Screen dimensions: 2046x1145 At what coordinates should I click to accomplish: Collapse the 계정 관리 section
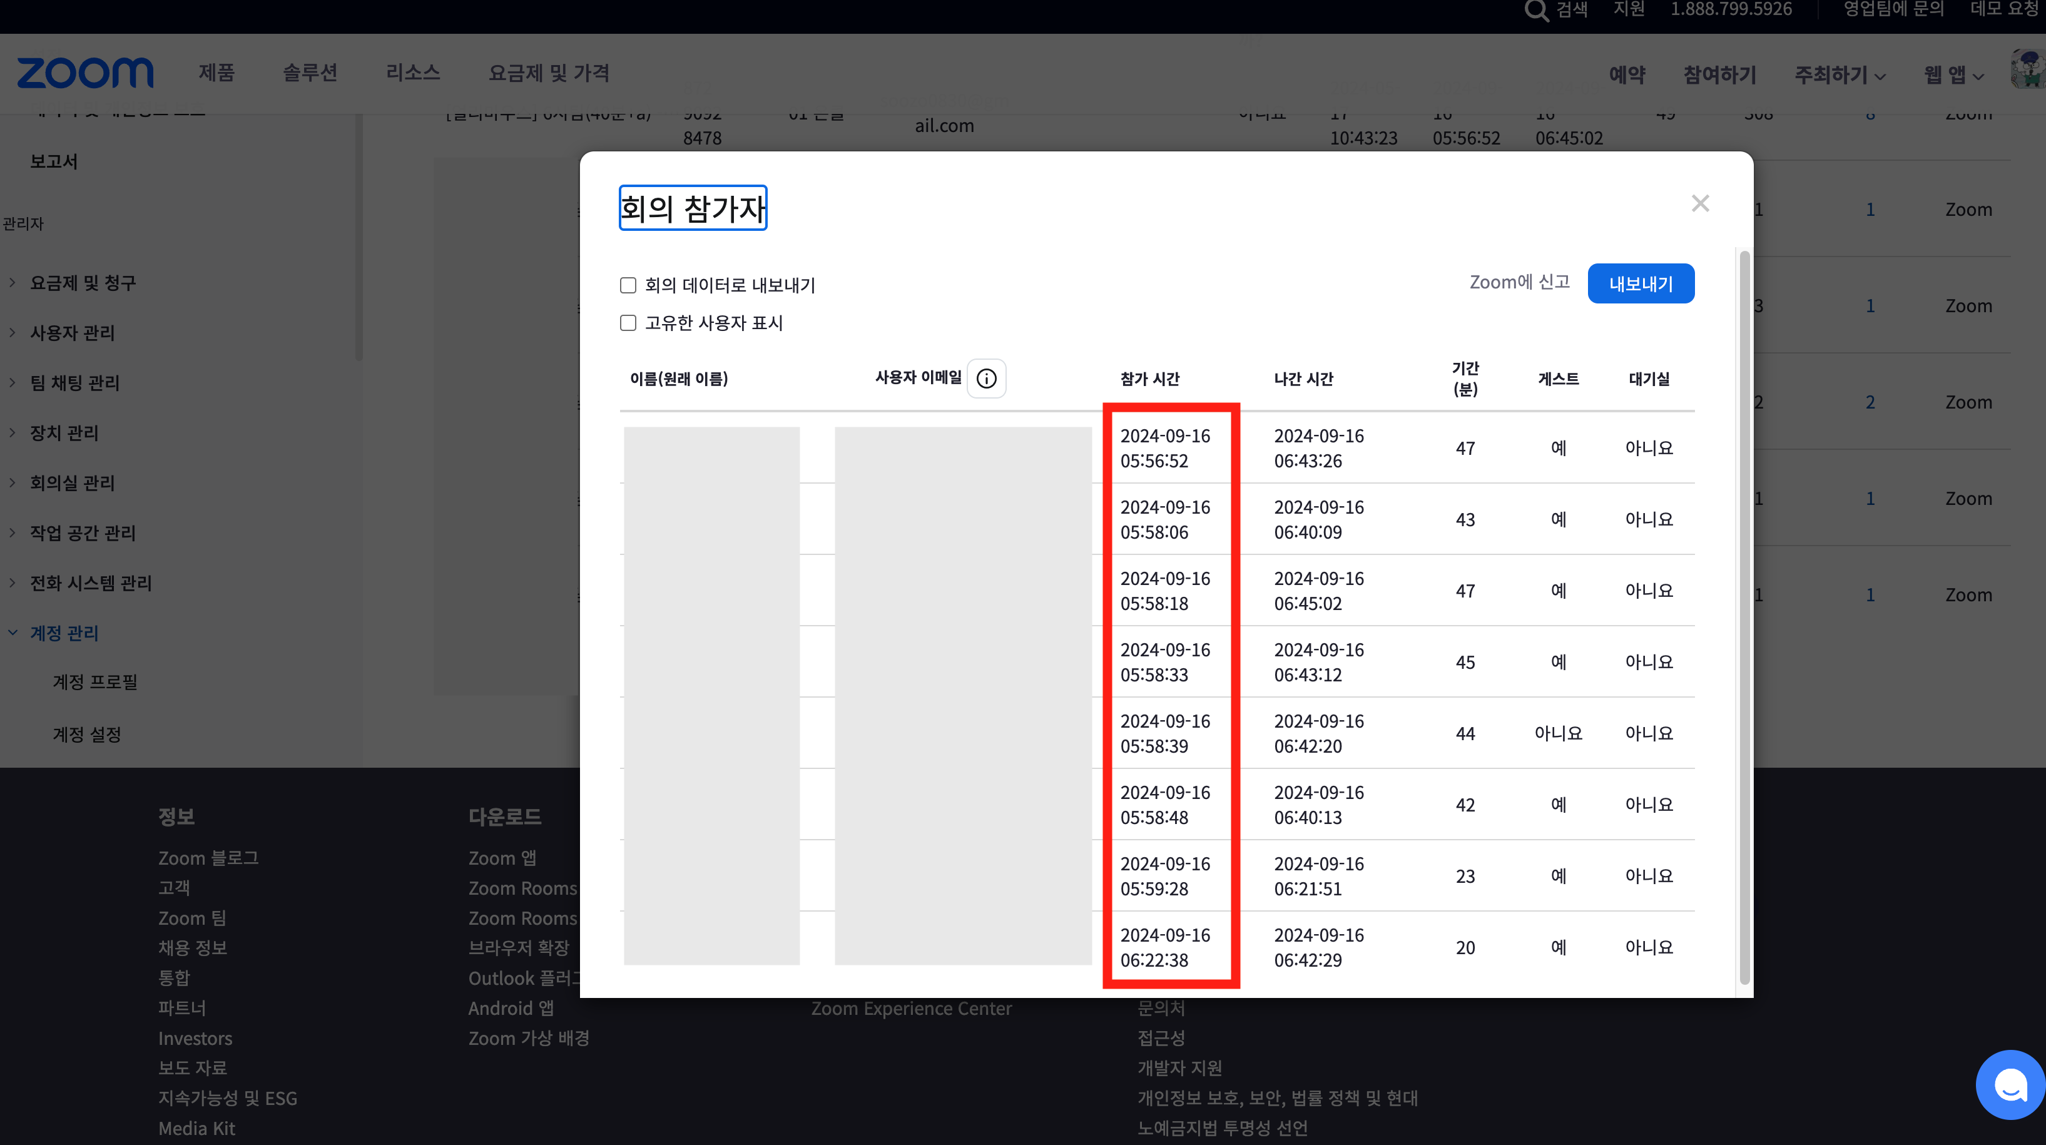click(64, 633)
